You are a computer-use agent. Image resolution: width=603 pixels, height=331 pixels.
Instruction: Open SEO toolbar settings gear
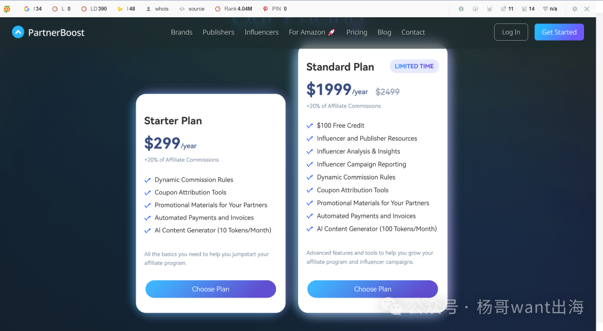click(x=575, y=9)
